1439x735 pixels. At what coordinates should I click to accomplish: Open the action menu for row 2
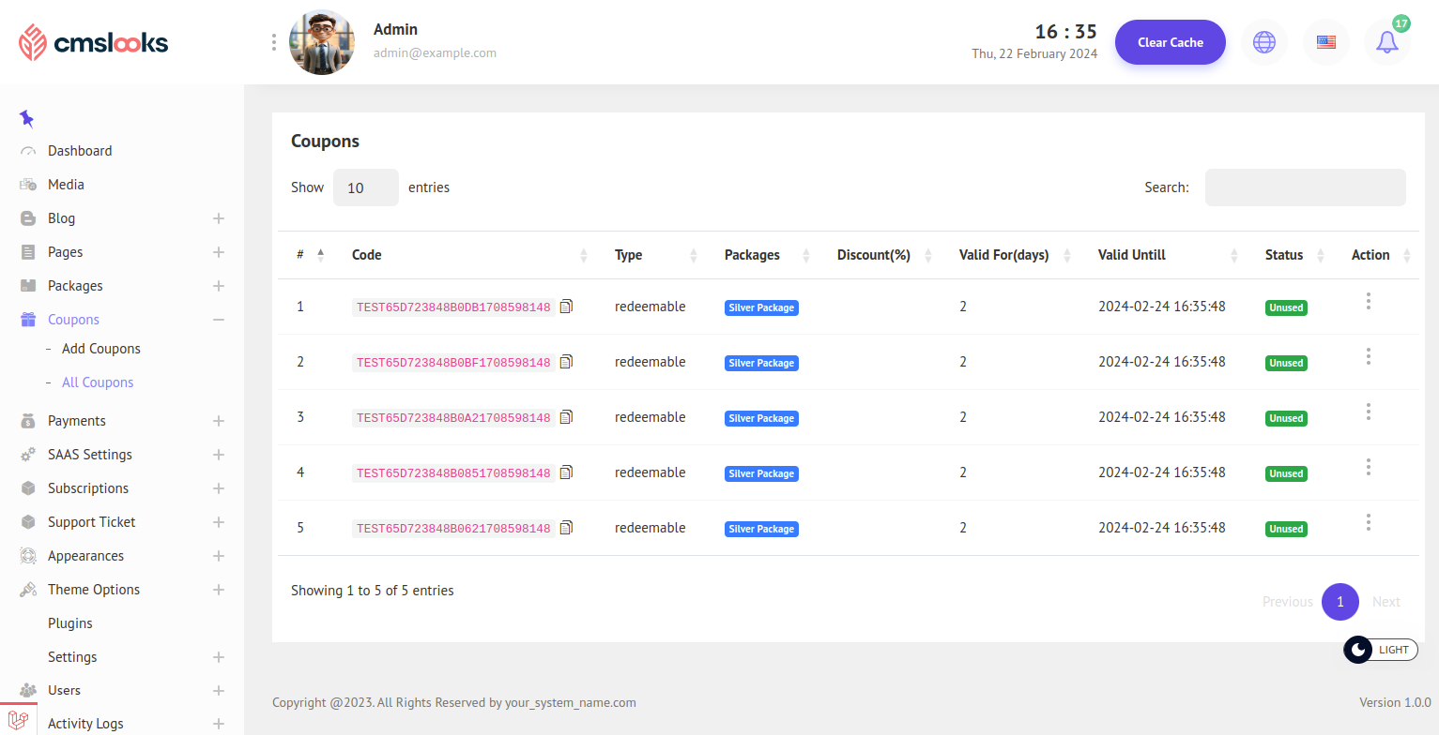click(x=1369, y=356)
